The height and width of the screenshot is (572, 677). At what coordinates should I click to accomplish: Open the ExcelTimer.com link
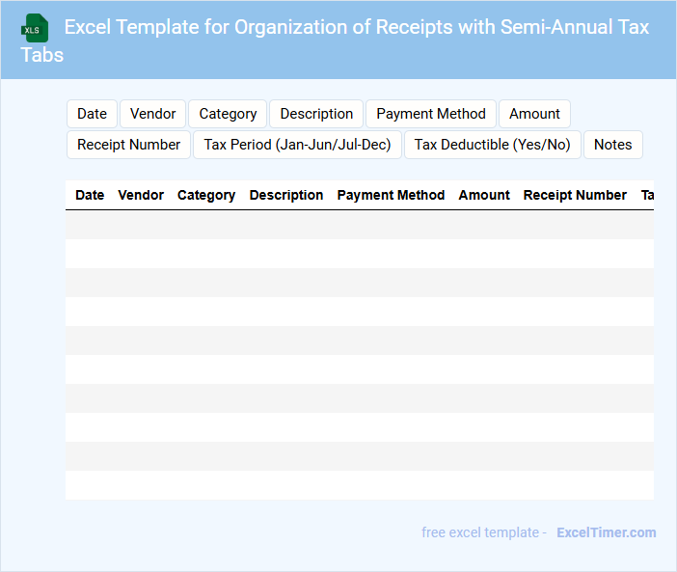click(606, 532)
